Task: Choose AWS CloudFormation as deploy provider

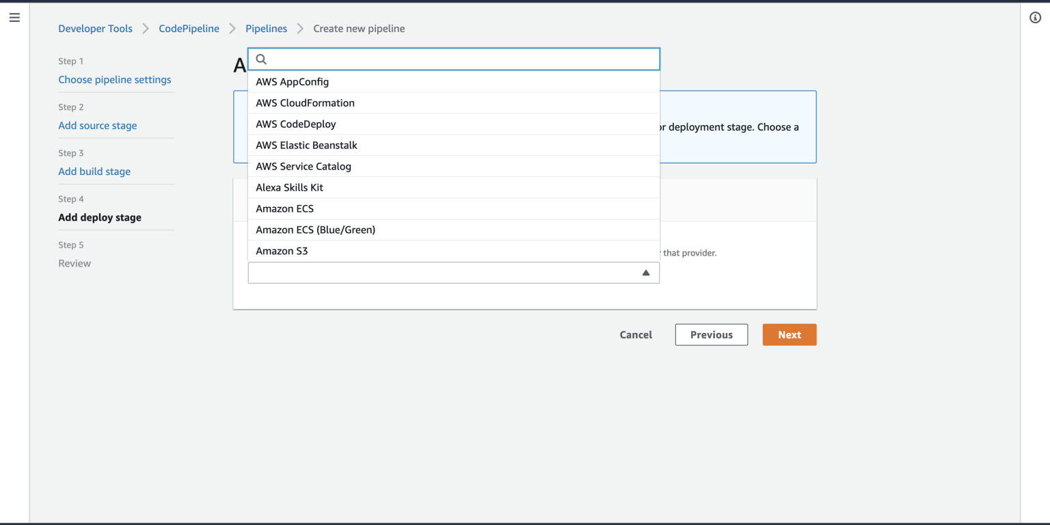Action: pyautogui.click(x=305, y=103)
